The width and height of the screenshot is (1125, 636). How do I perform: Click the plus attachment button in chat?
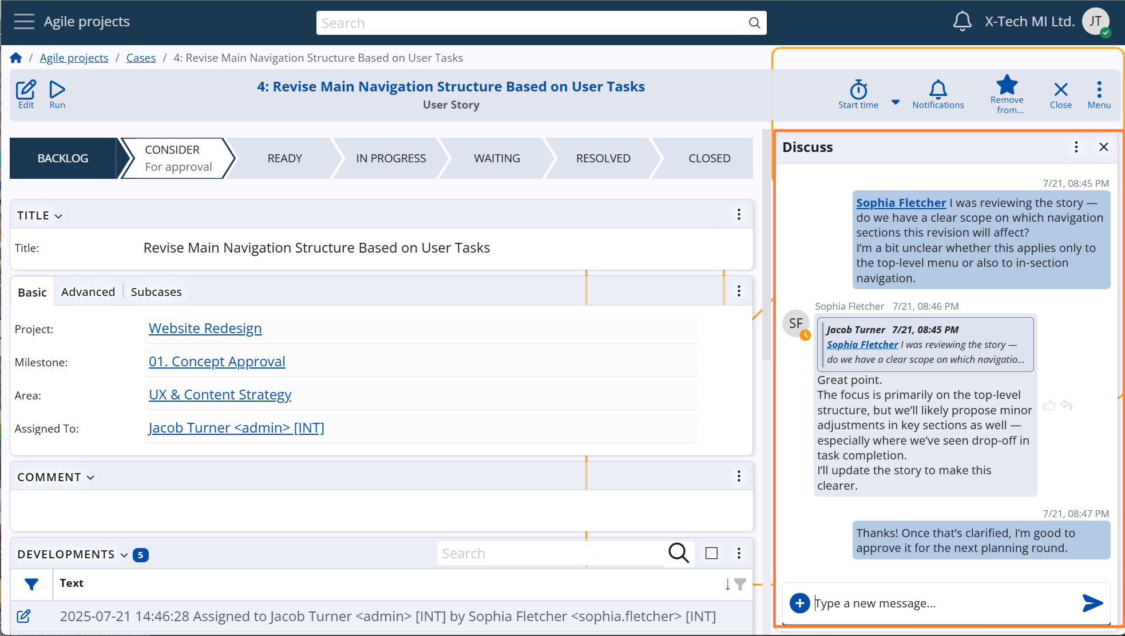(x=799, y=603)
